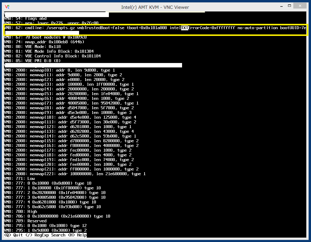
Task: Click the '795: 0 0x1000 (0x1000) type 12' line
Action: [45, 226]
